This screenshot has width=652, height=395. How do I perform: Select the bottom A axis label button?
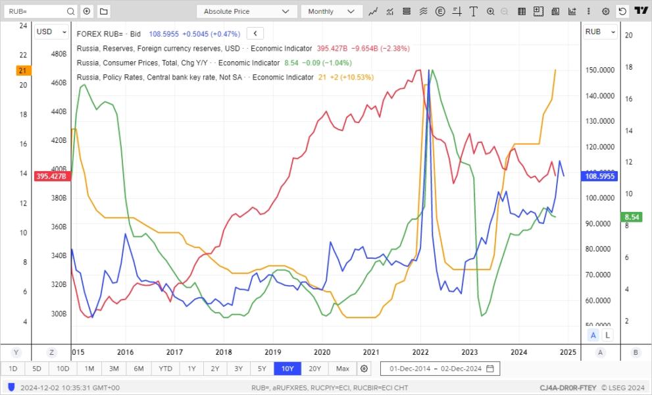pos(600,353)
